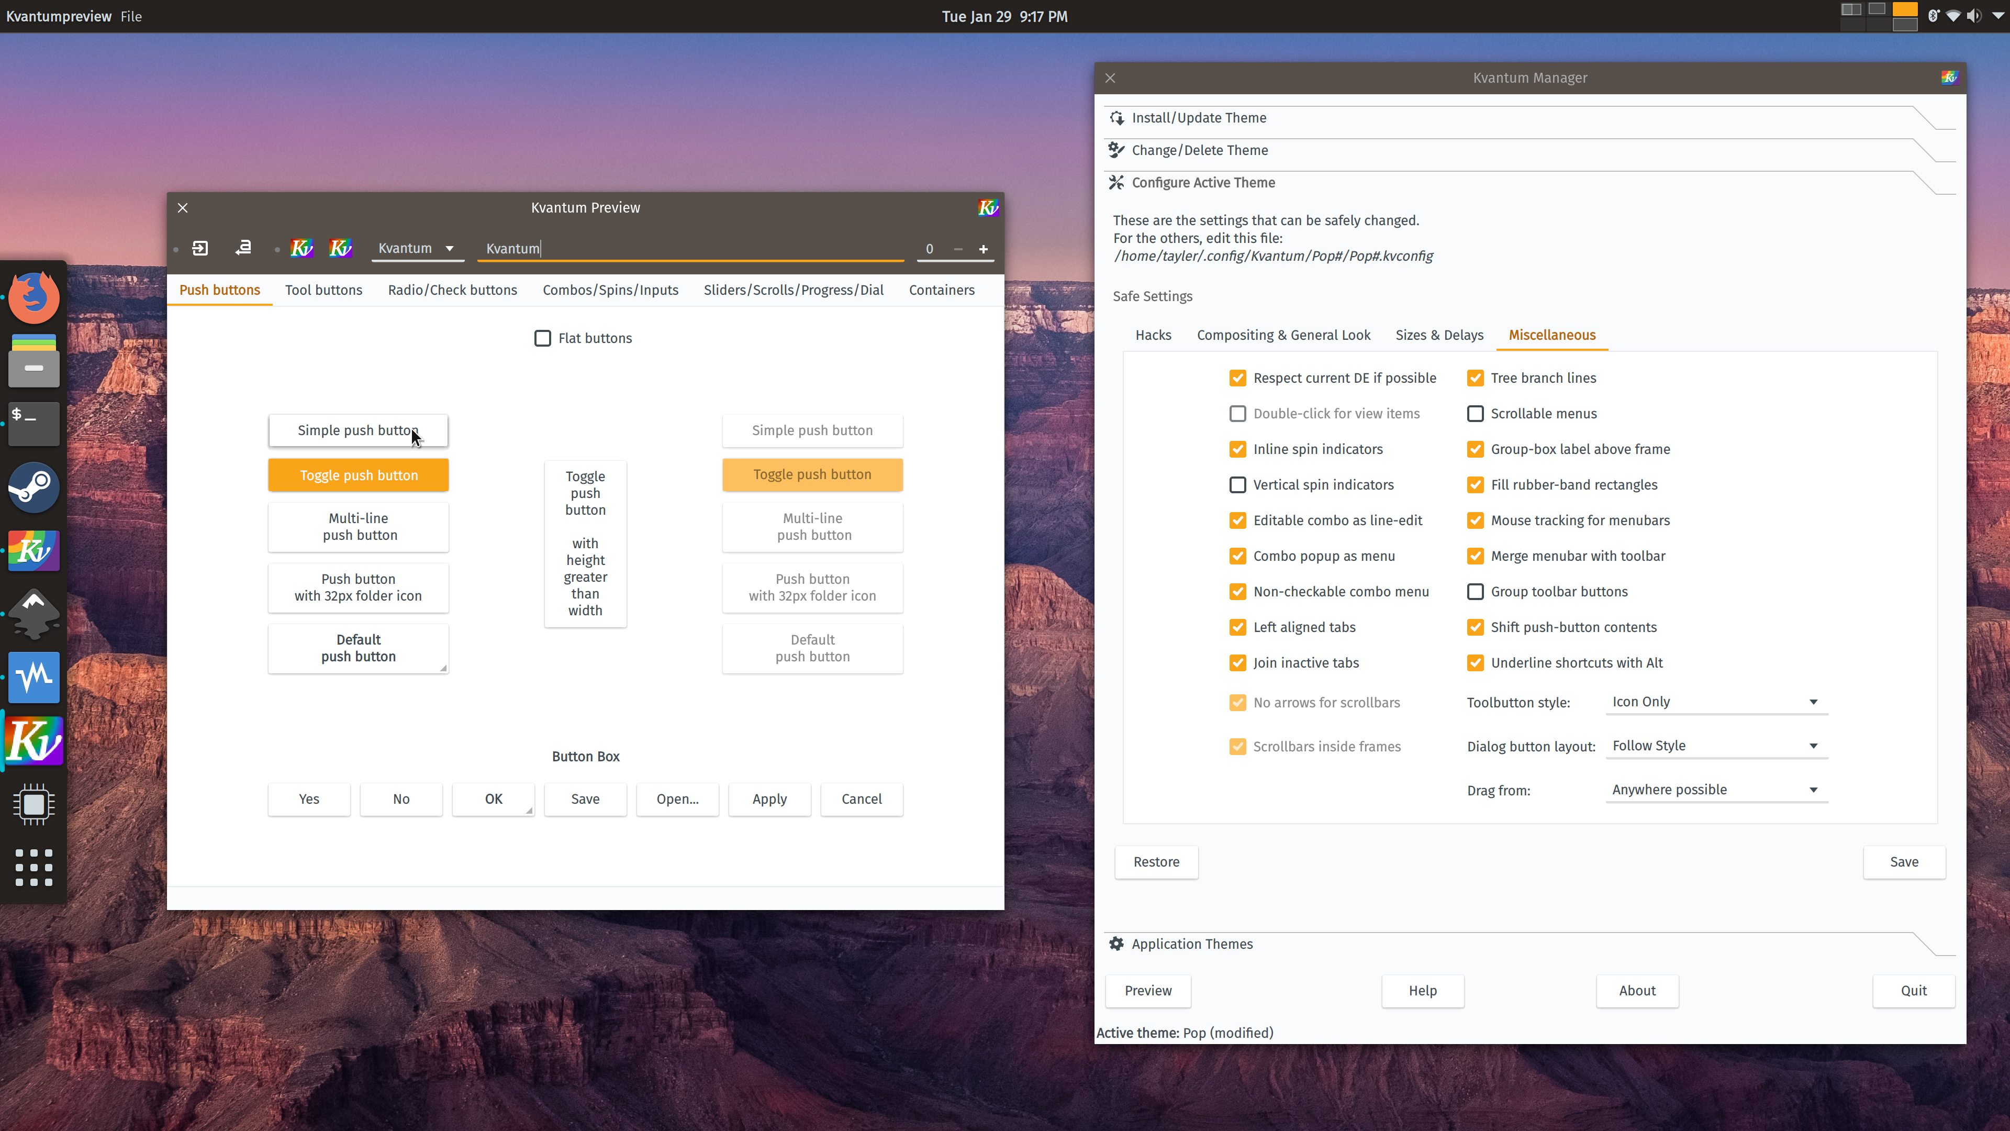Open Containers tab
This screenshot has width=2010, height=1131.
pyautogui.click(x=942, y=290)
